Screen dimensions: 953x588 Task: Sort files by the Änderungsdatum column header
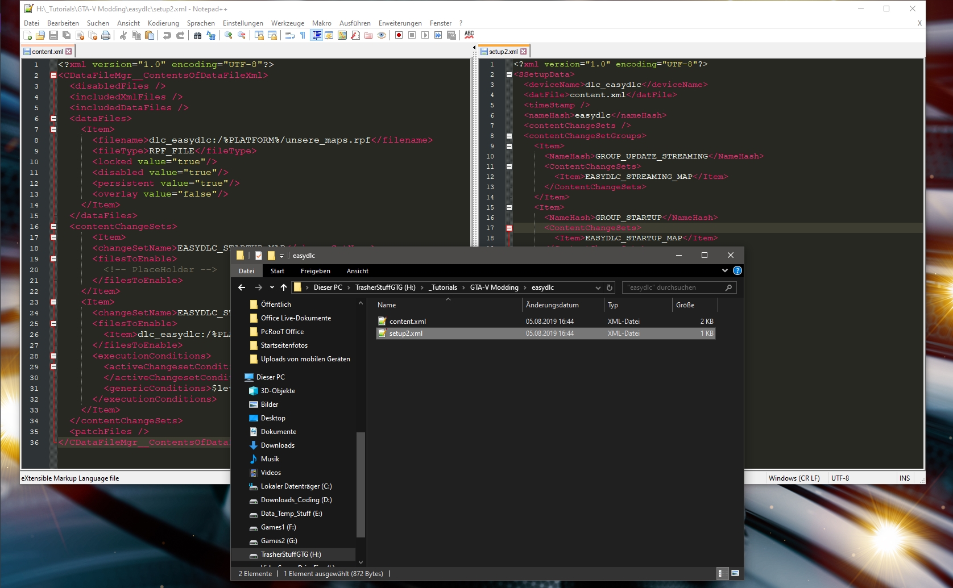coord(552,305)
